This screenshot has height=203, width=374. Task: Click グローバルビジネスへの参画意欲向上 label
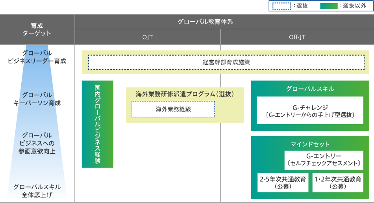pyautogui.click(x=37, y=143)
